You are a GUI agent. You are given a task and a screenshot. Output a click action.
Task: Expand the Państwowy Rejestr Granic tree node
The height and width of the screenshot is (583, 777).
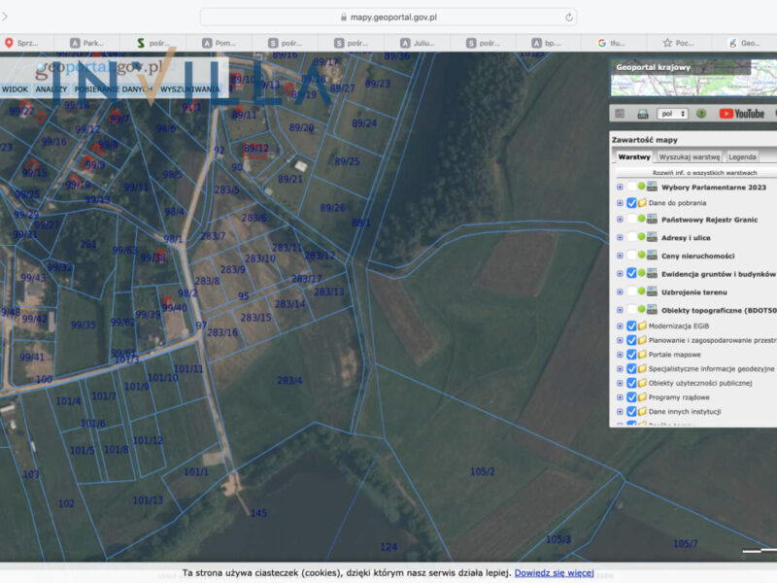pyautogui.click(x=620, y=221)
